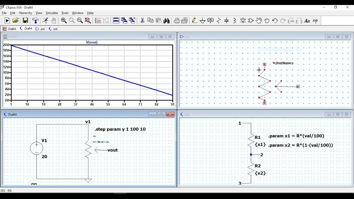Select the Label Net tool
Screen dimensions: 354x199
pyautogui.click(x=211, y=20)
